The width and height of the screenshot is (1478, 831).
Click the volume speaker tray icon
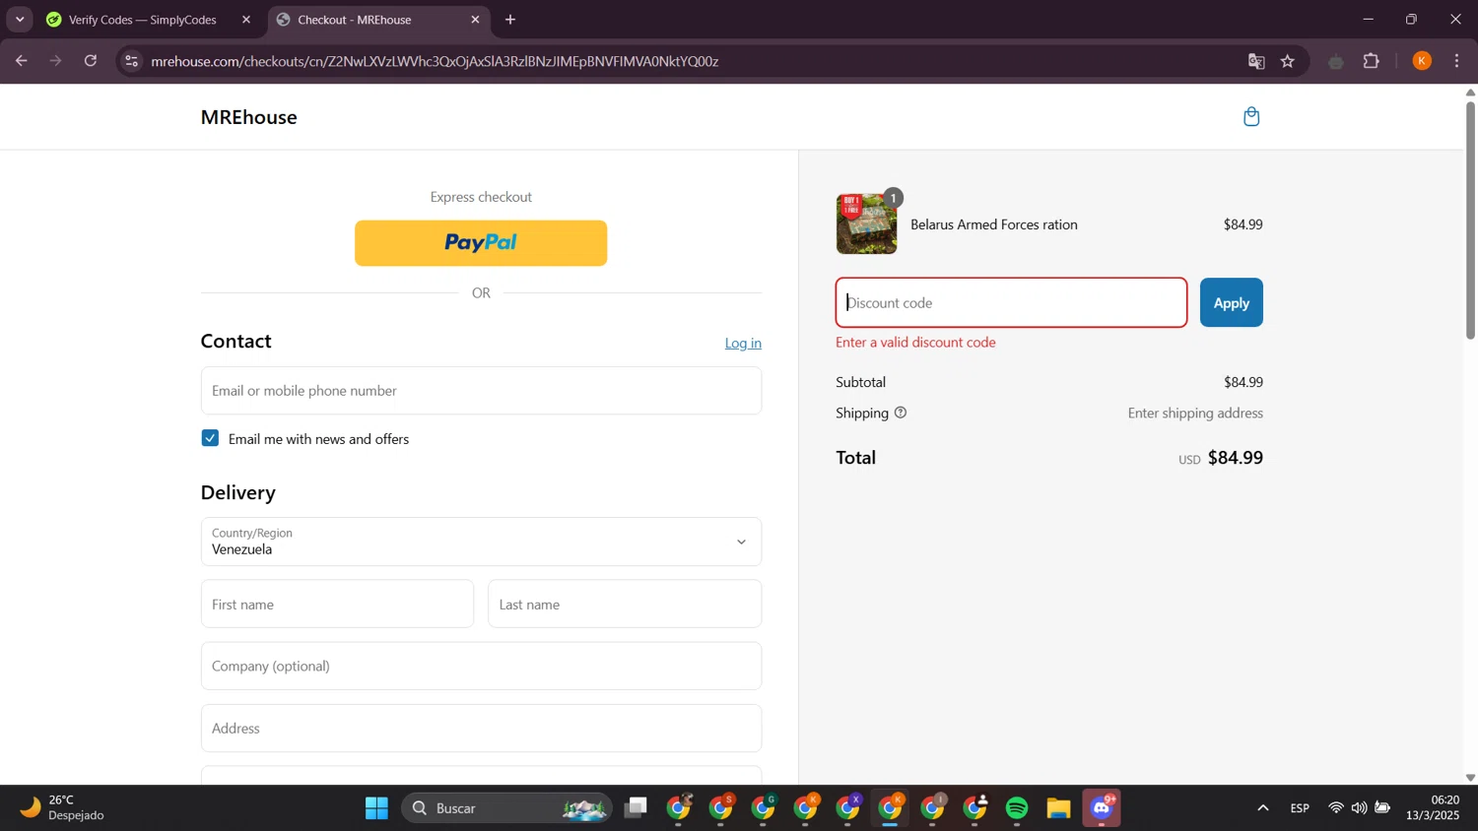tap(1359, 808)
